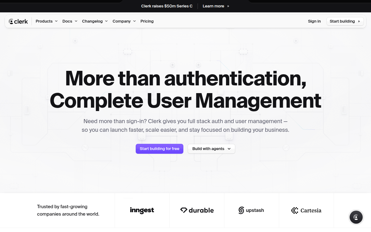Image resolution: width=371 pixels, height=232 pixels.
Task: Open the Build with agents dropdown
Action: [211, 149]
